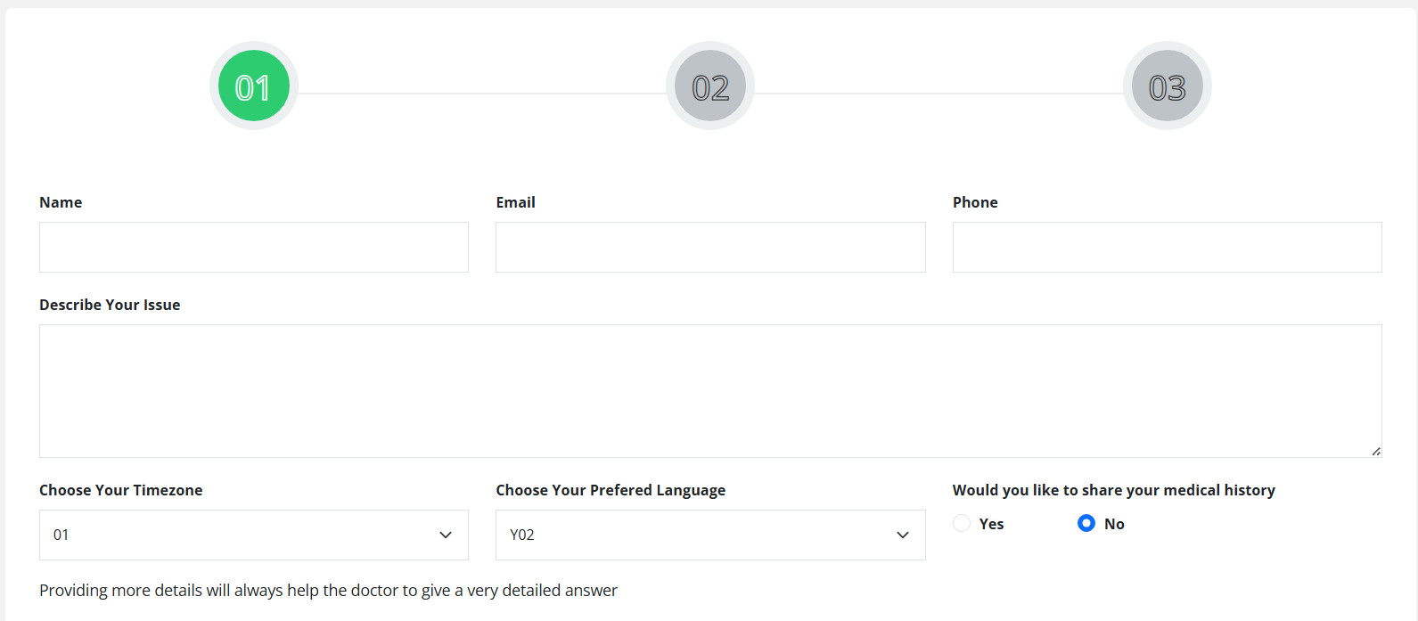The width and height of the screenshot is (1418, 621).
Task: Go to step 02 circle
Action: coord(710,86)
